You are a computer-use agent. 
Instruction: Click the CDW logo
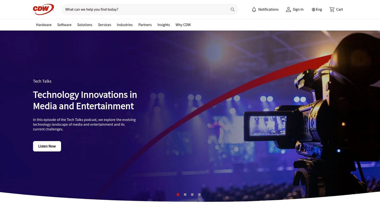tap(43, 9)
